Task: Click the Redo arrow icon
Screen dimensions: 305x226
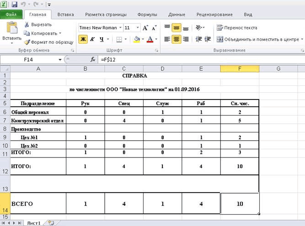Action: tap(36, 4)
